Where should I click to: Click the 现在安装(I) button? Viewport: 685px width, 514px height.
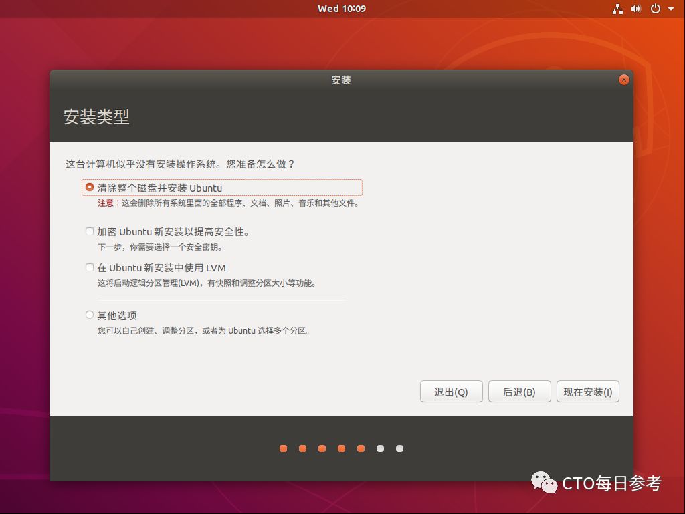tap(587, 392)
